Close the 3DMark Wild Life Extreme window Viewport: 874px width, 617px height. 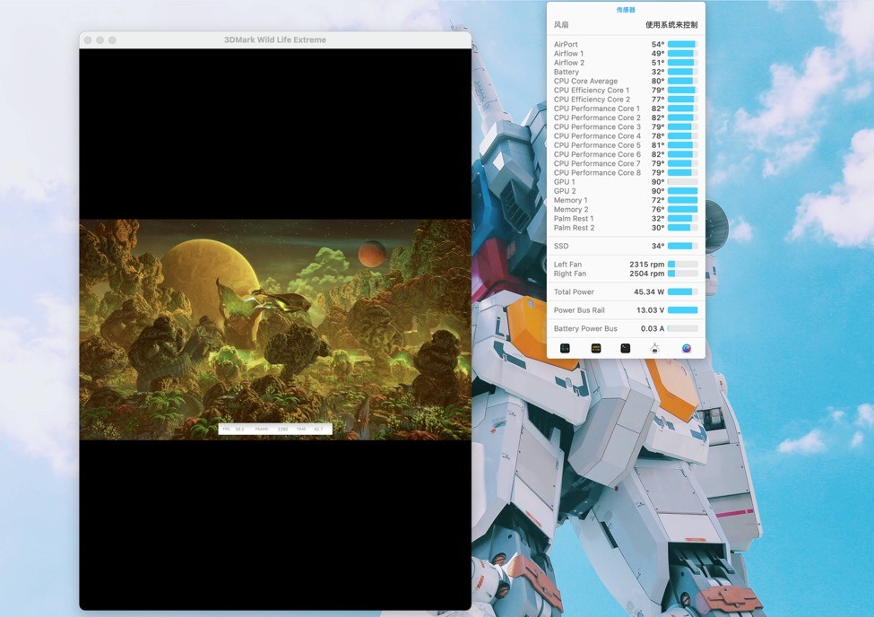tap(88, 40)
